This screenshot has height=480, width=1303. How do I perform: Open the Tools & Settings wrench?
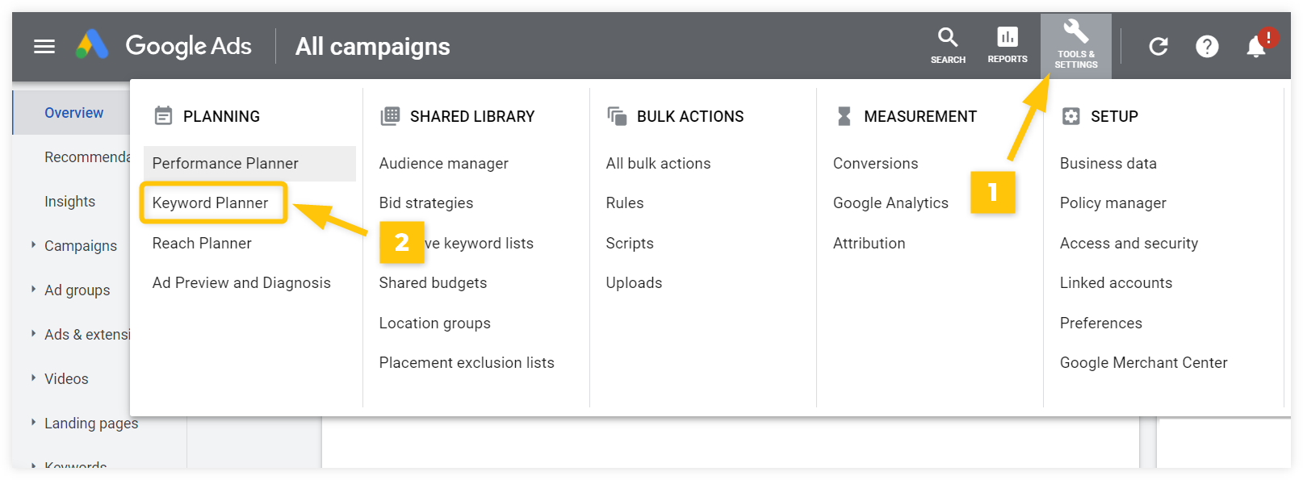click(1076, 46)
